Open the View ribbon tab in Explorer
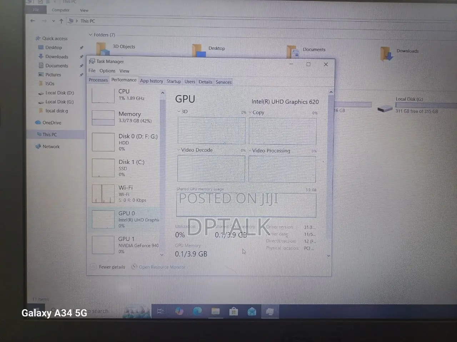 click(x=84, y=10)
